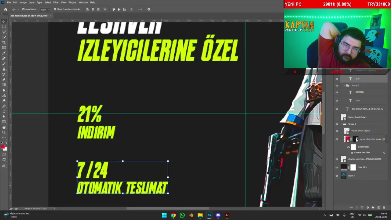The height and width of the screenshot is (220, 391).
Task: Open status bar info arrow menu
Action: click(54, 209)
